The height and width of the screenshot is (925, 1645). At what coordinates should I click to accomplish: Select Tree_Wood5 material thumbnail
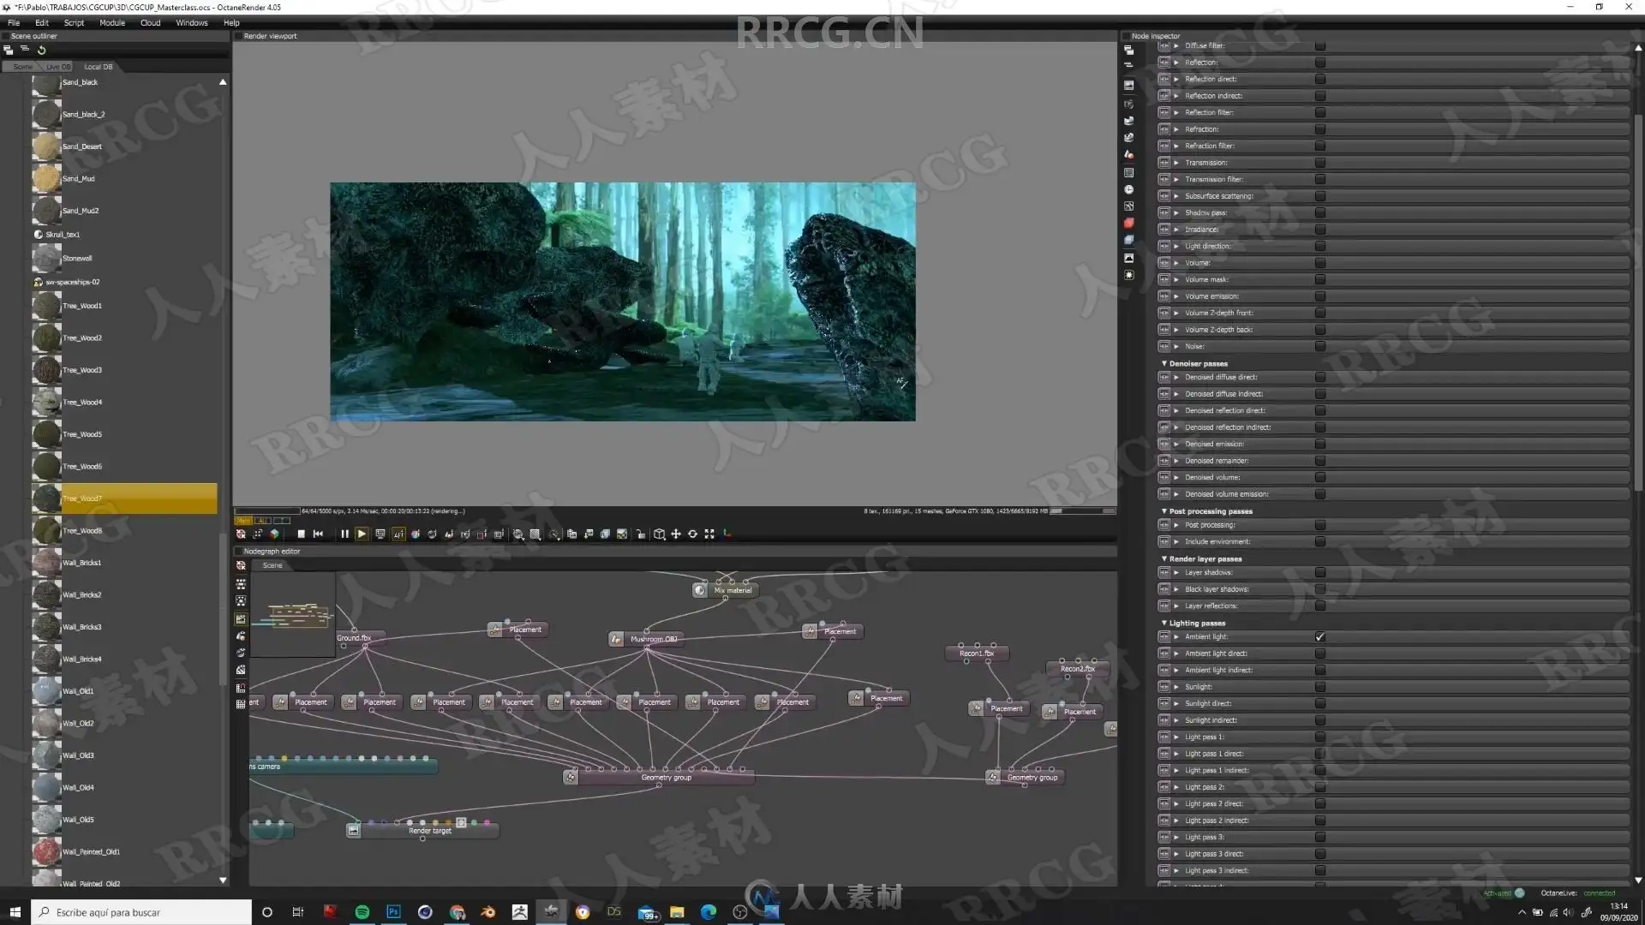point(46,434)
